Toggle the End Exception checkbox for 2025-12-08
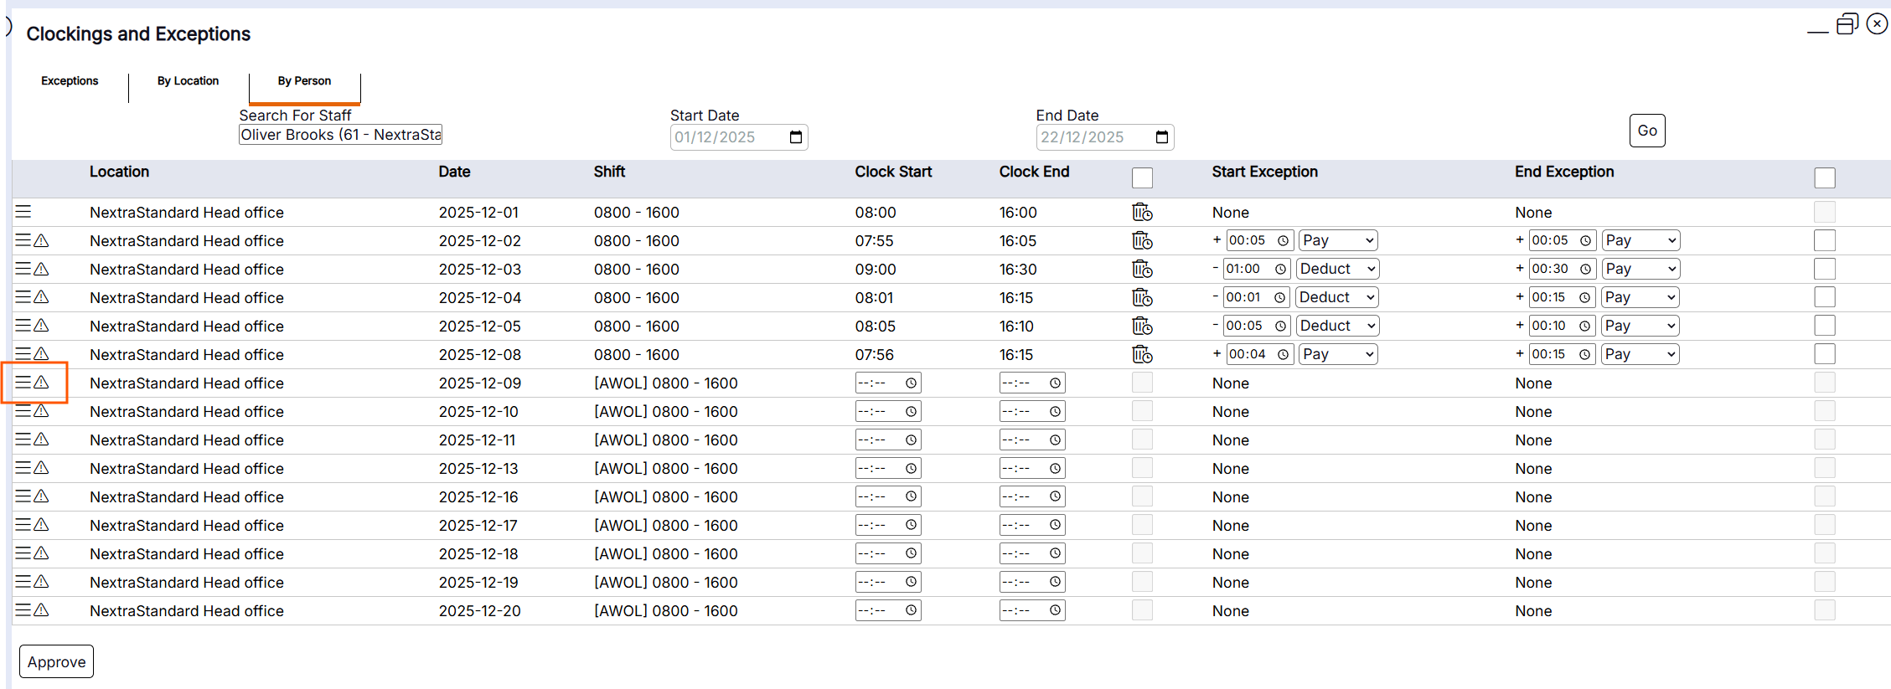The width and height of the screenshot is (1891, 689). (x=1824, y=354)
